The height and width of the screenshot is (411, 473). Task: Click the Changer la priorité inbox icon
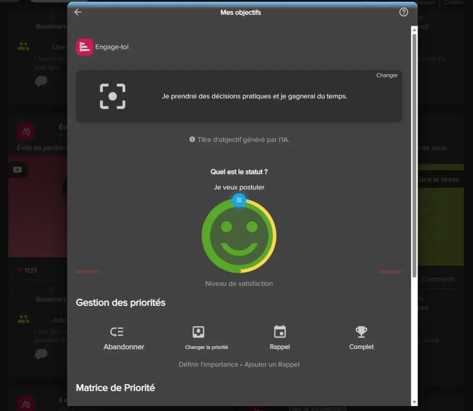pos(198,332)
